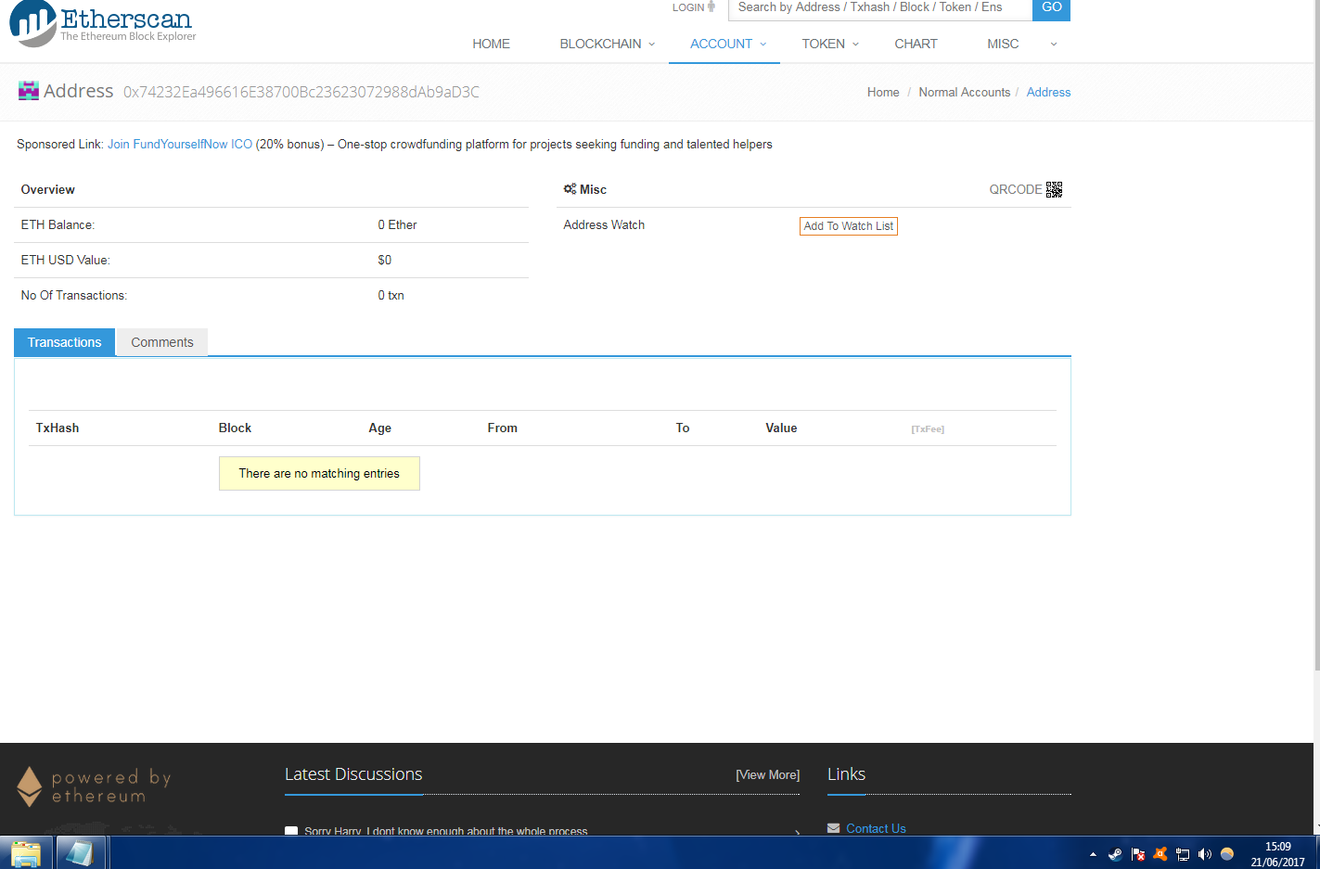The height and width of the screenshot is (869, 1320).
Task: Open the Join FundYourselfNow ICO link
Action: [x=180, y=144]
